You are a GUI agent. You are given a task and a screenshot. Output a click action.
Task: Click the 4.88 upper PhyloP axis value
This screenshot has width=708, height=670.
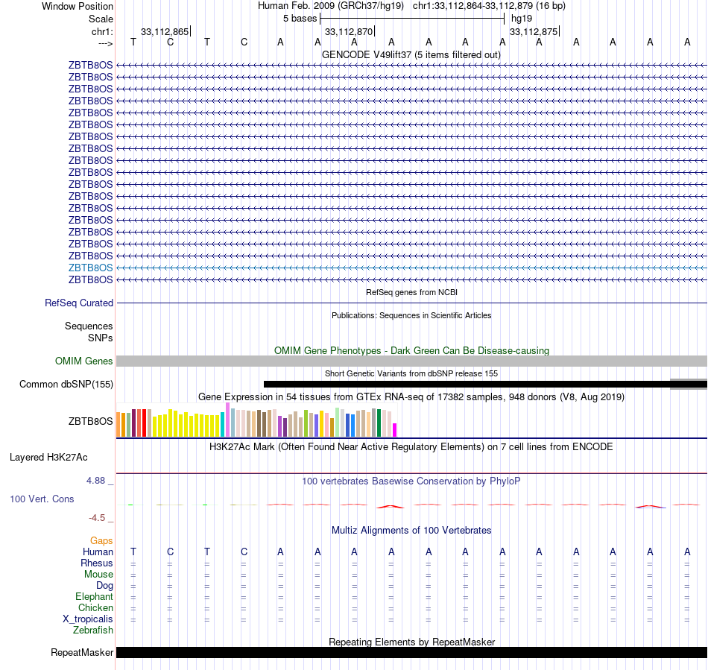95,481
